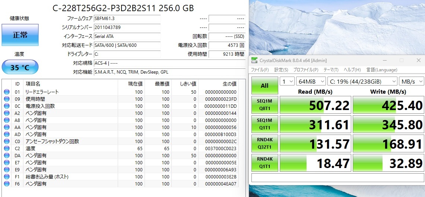Viewport: 425px width, 197px height.
Task: Click status circle icon for ID C2 row
Action: pyautogui.click(x=6, y=149)
